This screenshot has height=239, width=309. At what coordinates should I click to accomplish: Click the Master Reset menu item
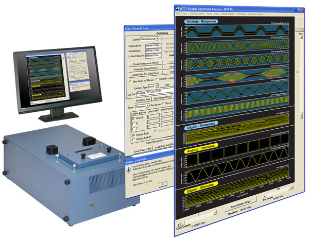pos(227,14)
